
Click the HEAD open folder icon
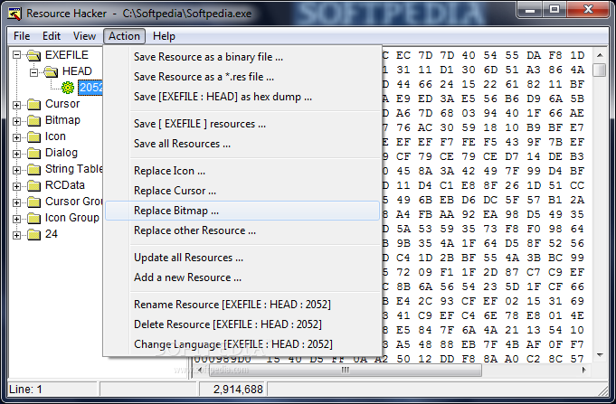click(x=51, y=71)
